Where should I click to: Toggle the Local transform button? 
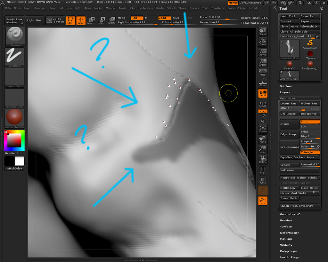coord(263,93)
